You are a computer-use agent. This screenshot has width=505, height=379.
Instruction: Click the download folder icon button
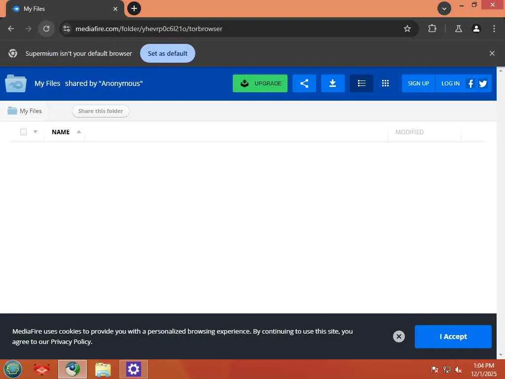click(333, 83)
